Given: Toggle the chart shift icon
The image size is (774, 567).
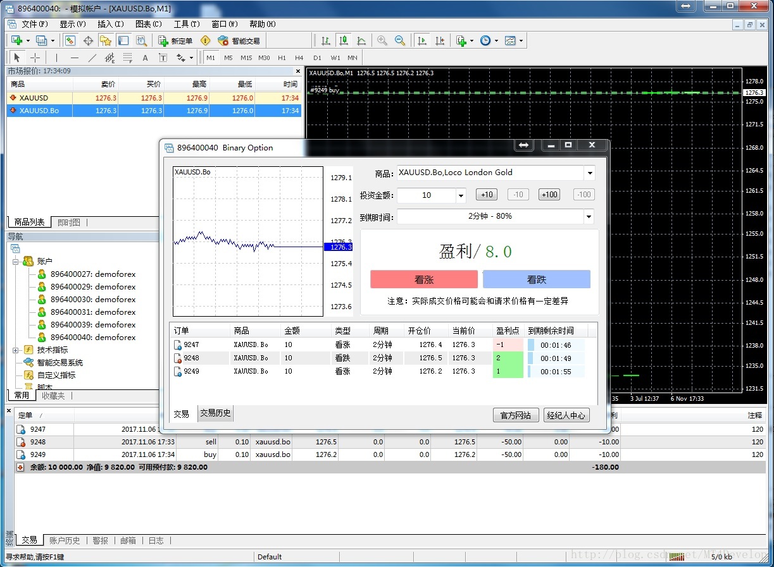Looking at the screenshot, I should click(440, 40).
